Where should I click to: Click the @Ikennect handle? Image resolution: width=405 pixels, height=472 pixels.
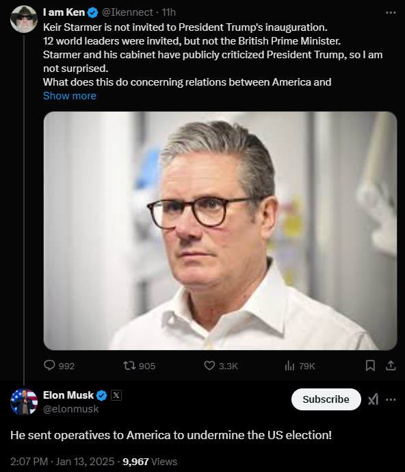[127, 12]
